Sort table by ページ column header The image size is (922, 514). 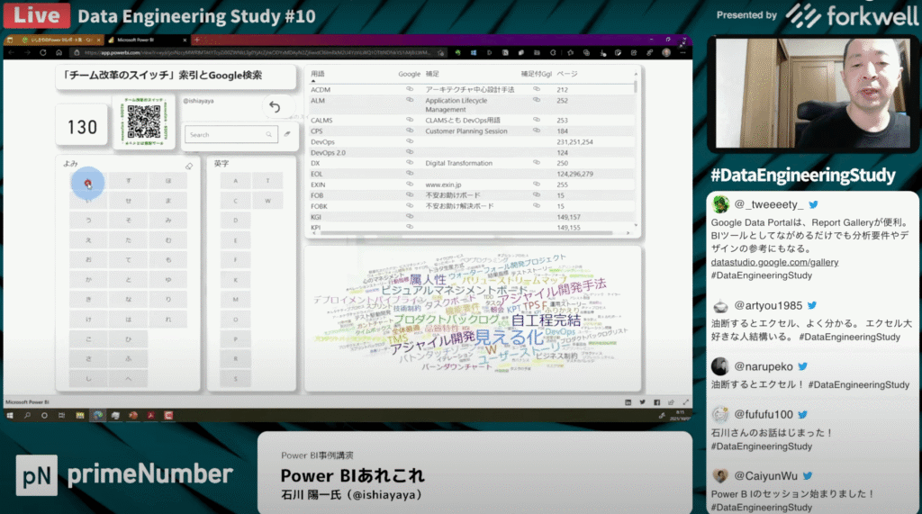pos(566,73)
